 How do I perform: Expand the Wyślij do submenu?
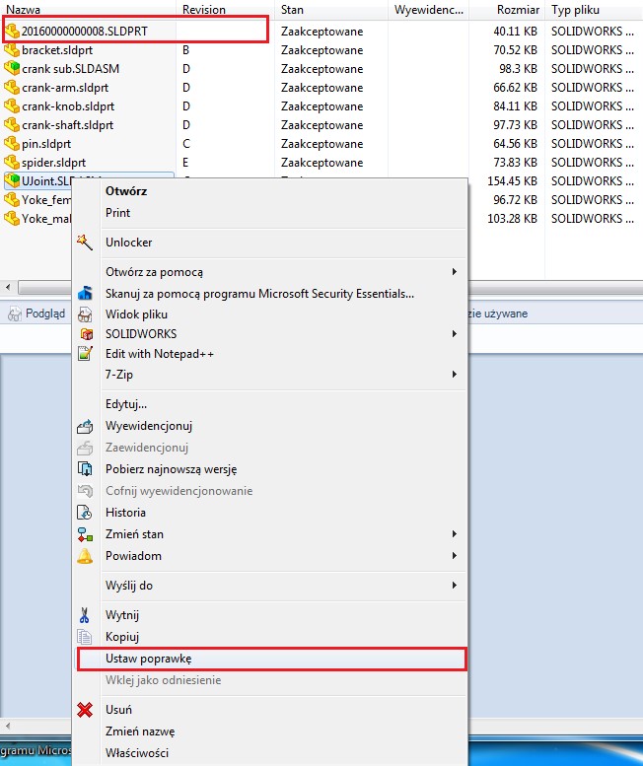[x=454, y=586]
